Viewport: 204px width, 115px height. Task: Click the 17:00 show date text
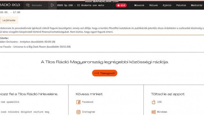click(x=10, y=12)
